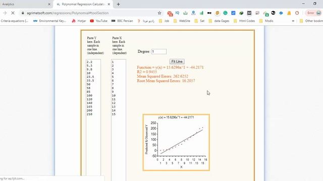The image size is (323, 181).
Task: Click the regression plot chart image
Action: (x=176, y=142)
